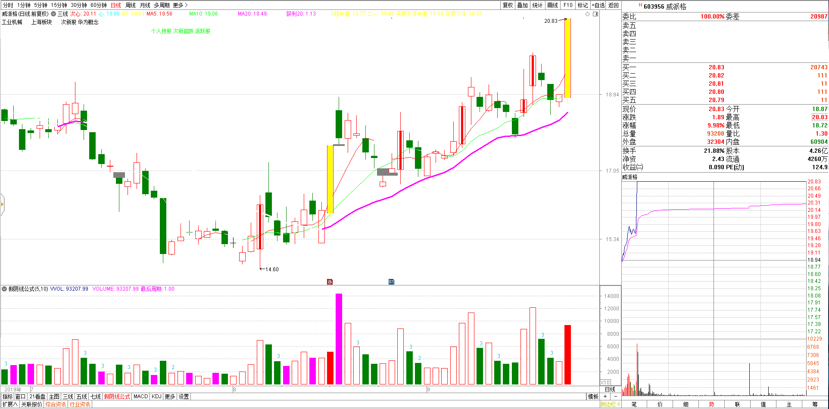Select the 主图 indicator tab

54,397
